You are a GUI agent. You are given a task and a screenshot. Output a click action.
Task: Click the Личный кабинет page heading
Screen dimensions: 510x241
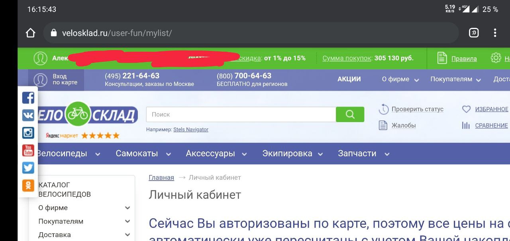pyautogui.click(x=195, y=195)
